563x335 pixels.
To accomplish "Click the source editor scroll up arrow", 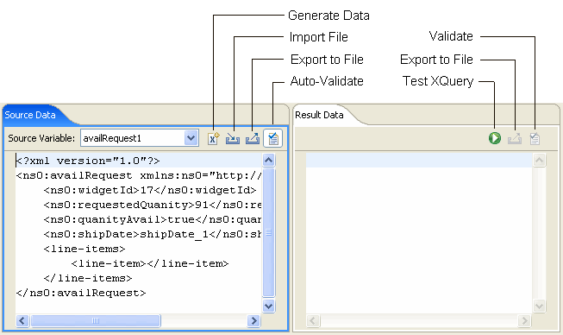I will pos(269,160).
